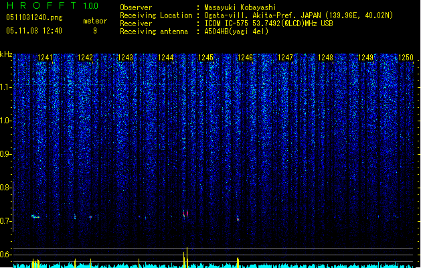421x268 pixels.
Task: Click the HROFFT 1.0.0 title text
Action: 53,5
